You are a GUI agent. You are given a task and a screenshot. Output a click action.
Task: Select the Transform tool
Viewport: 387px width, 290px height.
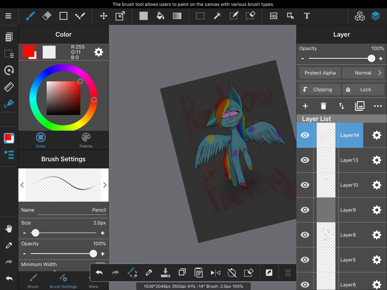(x=120, y=16)
